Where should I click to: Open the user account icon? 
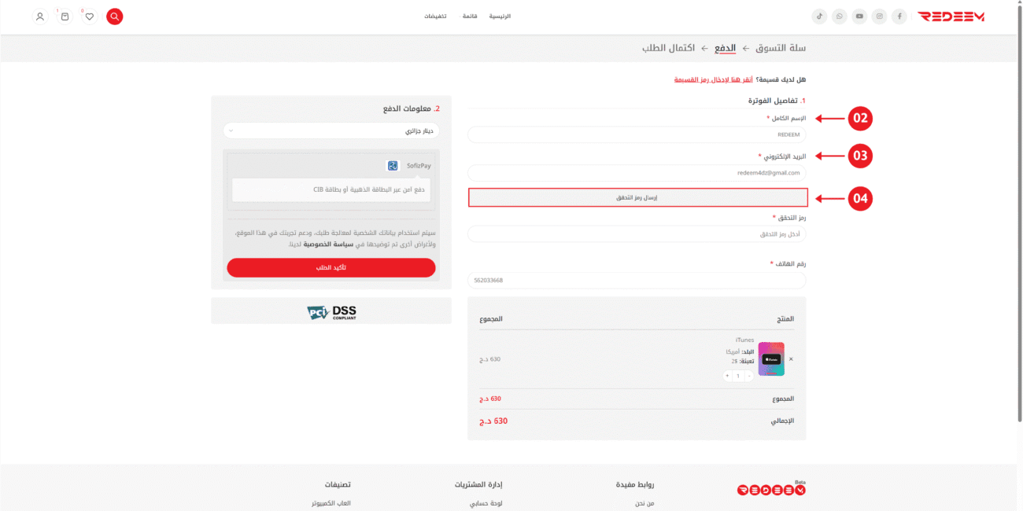40,16
